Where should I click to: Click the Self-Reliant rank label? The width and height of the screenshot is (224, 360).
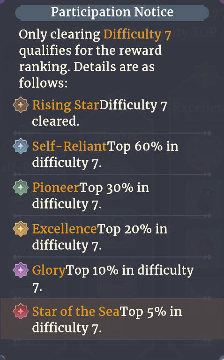[69, 146]
